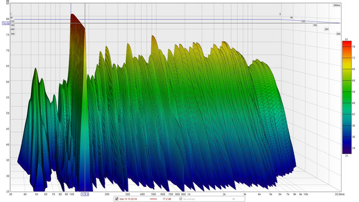This screenshot has height=202, width=359.
Task: Click the 1k mark on frequency axis
Action: click(189, 194)
